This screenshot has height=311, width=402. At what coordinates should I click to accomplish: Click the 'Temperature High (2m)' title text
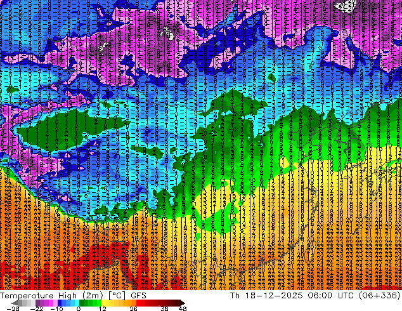click(51, 296)
